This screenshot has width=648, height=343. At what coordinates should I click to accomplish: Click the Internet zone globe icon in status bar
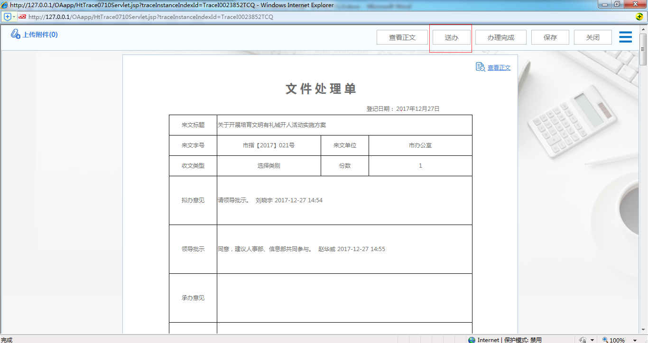point(472,340)
